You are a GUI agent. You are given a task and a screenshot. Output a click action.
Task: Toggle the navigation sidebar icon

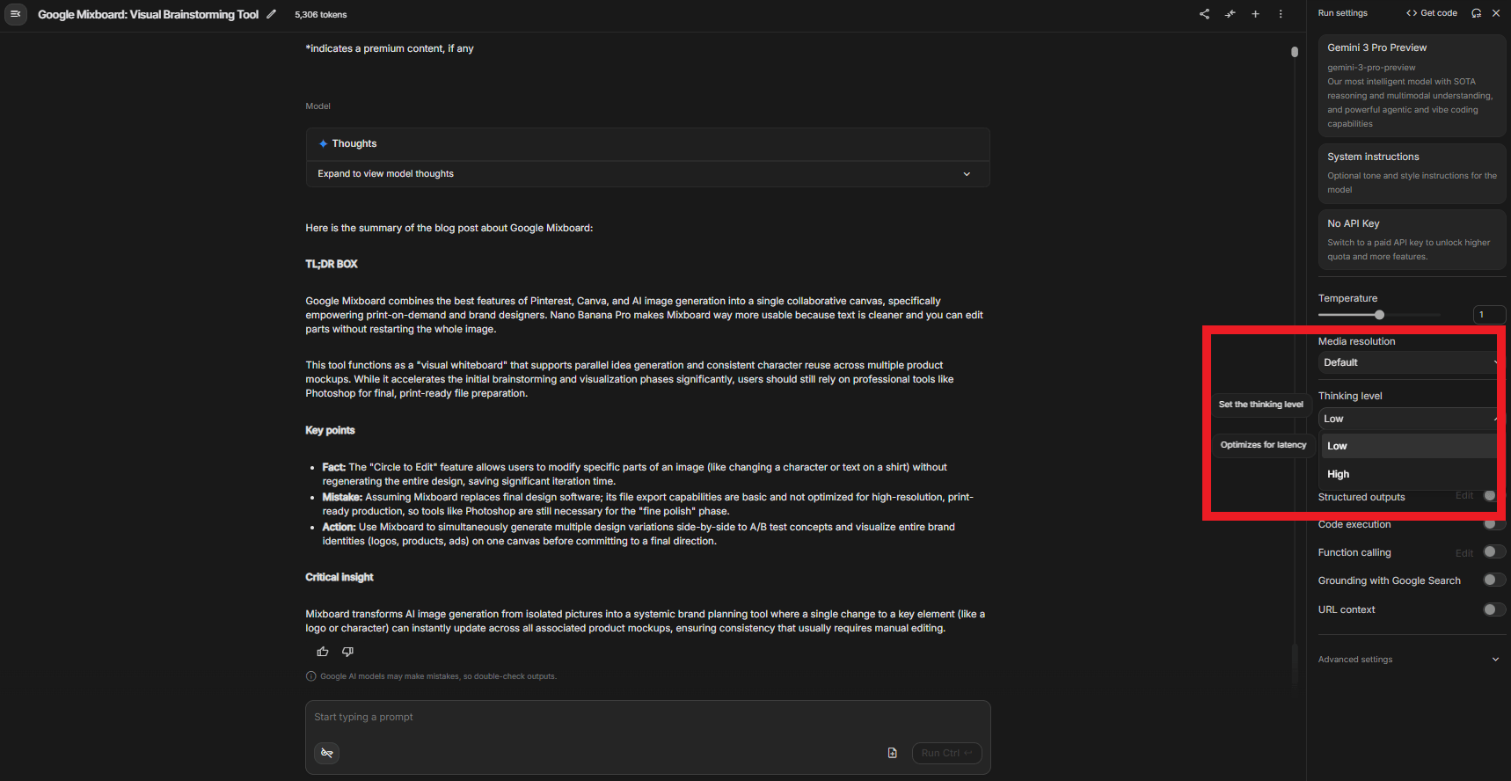click(x=15, y=14)
